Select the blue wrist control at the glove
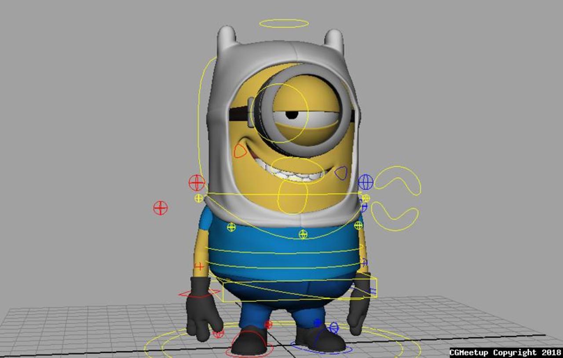 [x=364, y=291]
